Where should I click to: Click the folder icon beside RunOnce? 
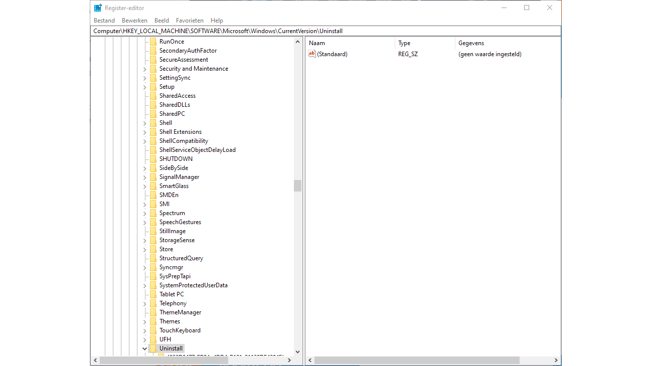(153, 42)
